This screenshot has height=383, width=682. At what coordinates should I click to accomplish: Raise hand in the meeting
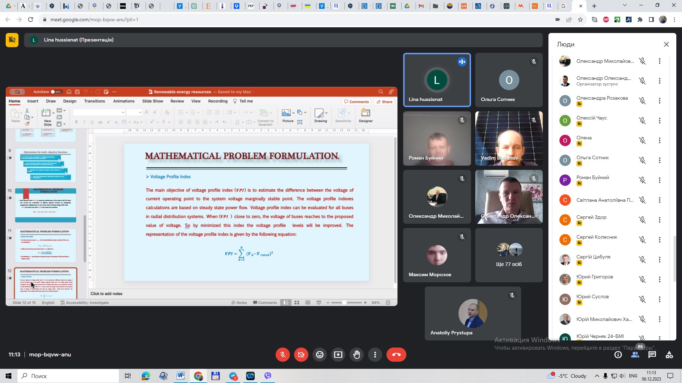(357, 355)
